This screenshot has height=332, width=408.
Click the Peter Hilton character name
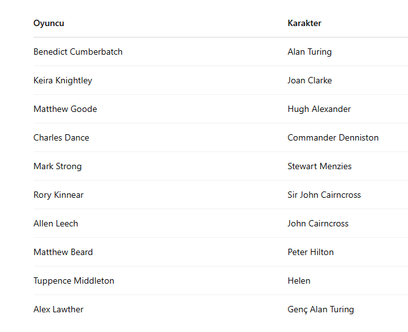click(311, 252)
